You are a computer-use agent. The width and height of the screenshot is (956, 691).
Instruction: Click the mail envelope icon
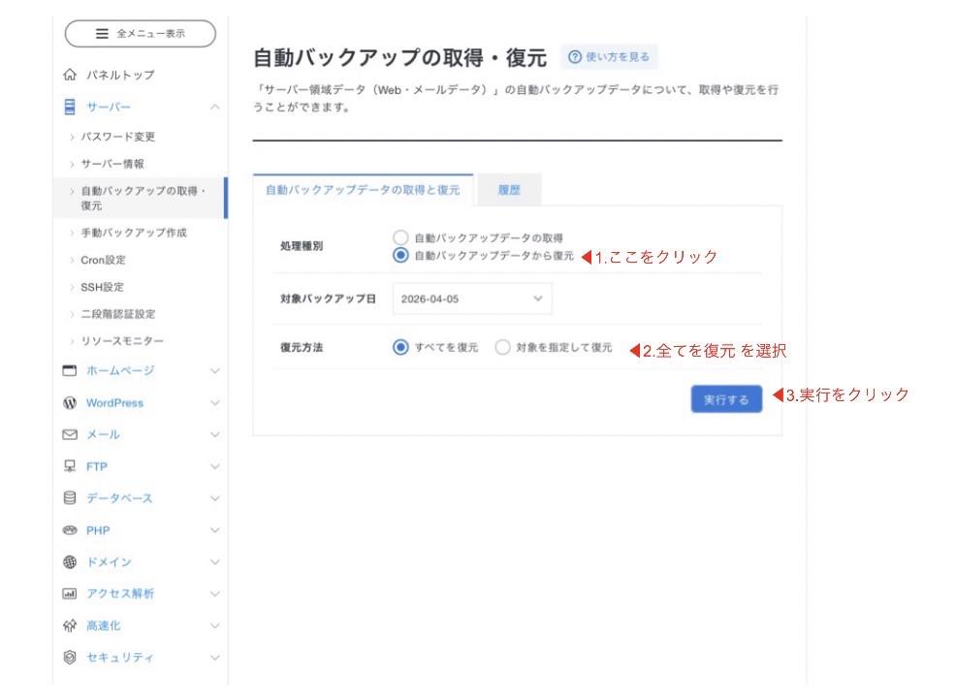coord(69,435)
